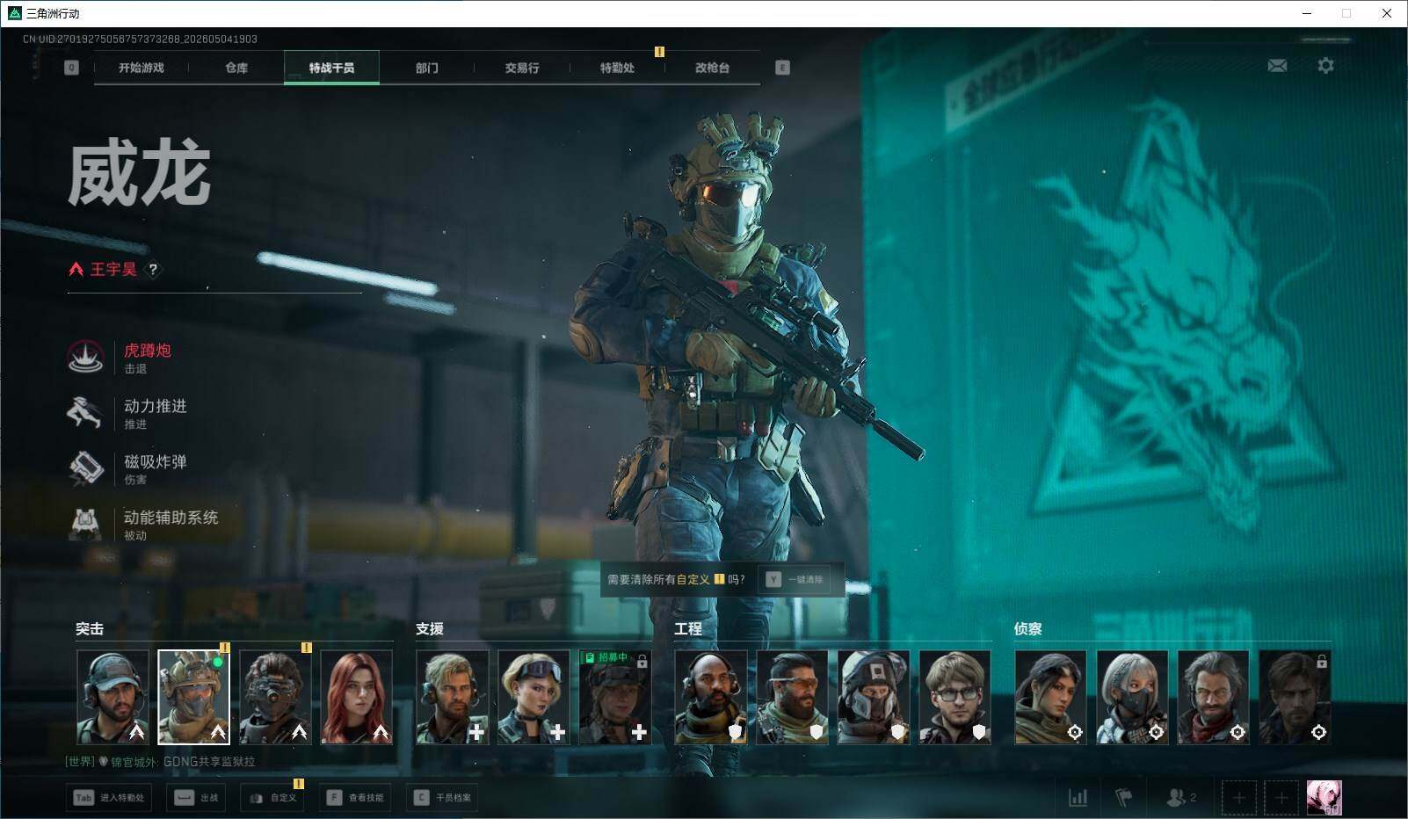Click the 出战 deploy button

point(198,798)
